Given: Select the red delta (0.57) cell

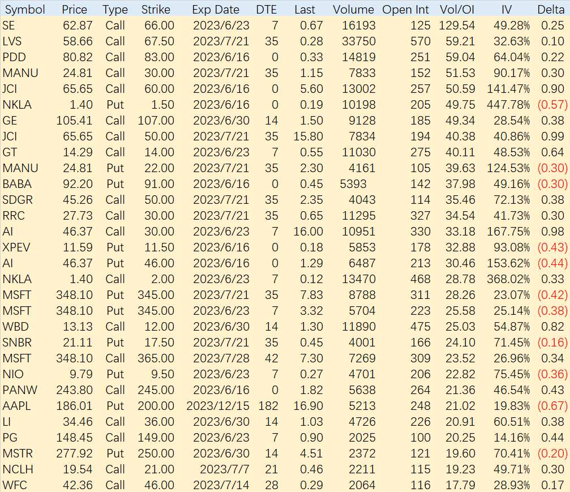Looking at the screenshot, I should pyautogui.click(x=552, y=105).
